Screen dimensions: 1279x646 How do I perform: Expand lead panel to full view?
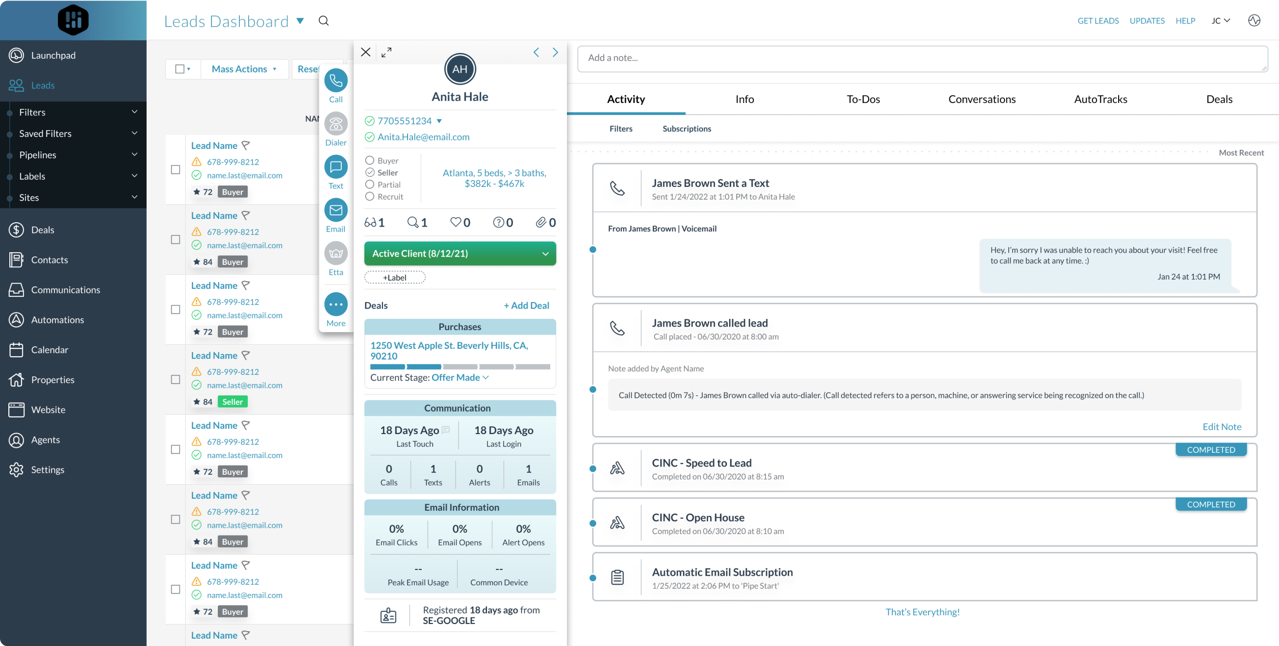[x=386, y=52]
